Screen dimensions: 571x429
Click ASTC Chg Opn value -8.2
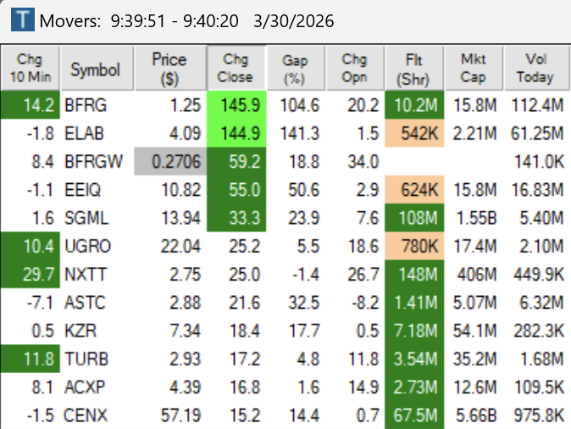pos(365,303)
